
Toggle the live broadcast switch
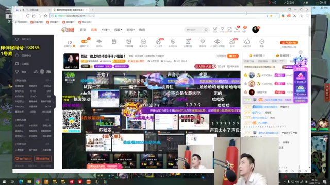[x=85, y=41]
